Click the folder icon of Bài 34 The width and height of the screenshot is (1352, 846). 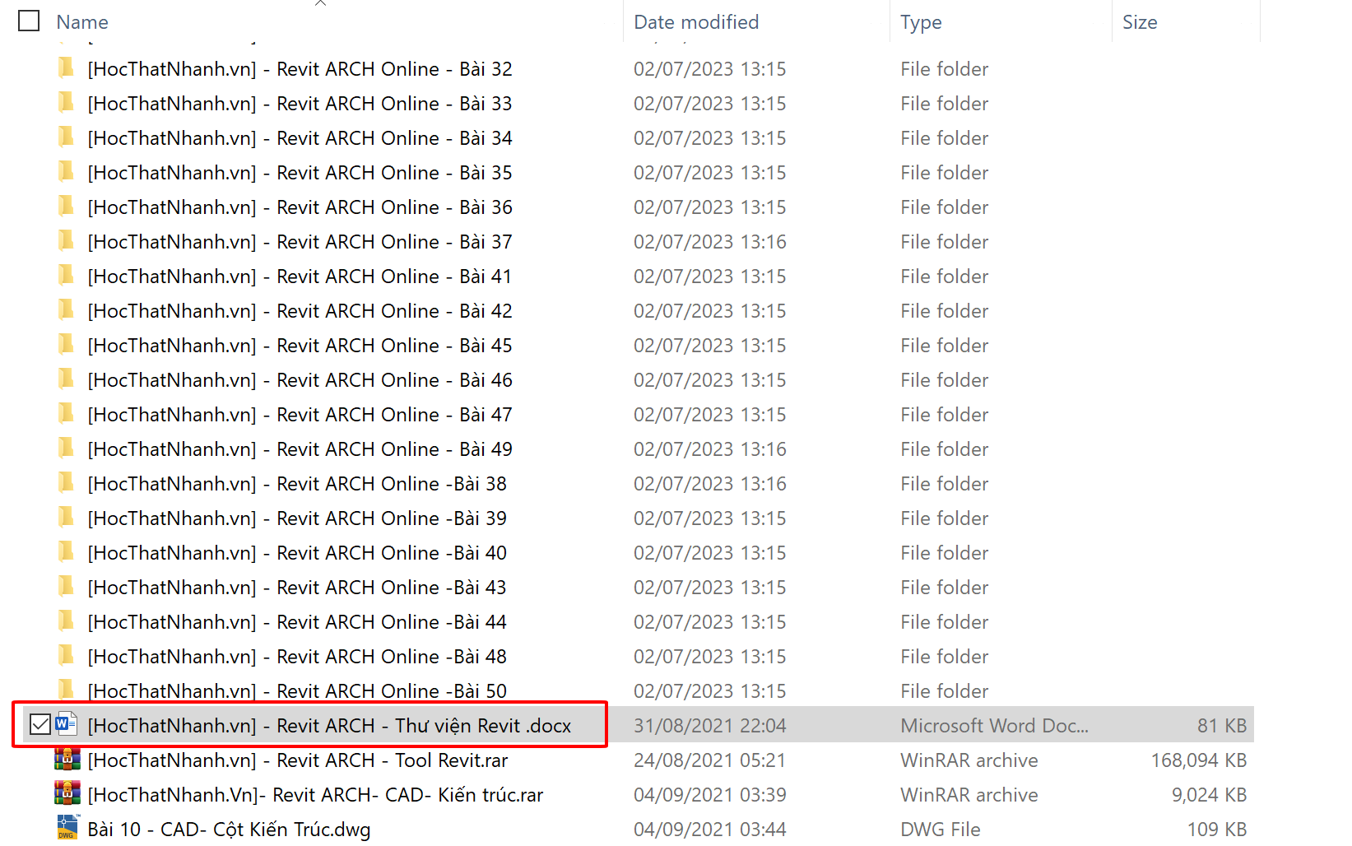67,137
